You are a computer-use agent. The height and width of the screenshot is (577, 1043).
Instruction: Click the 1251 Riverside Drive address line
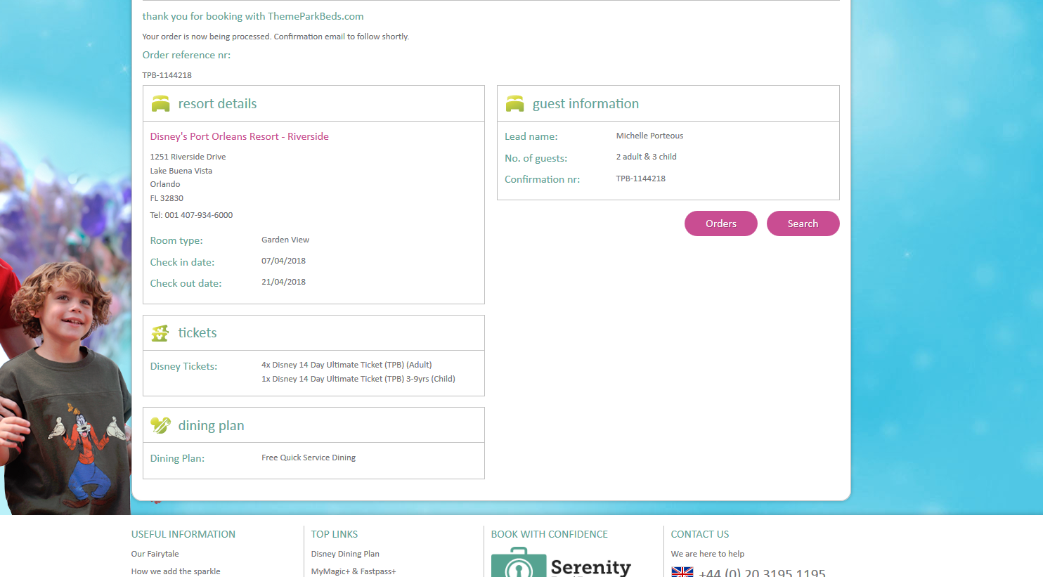pos(188,157)
